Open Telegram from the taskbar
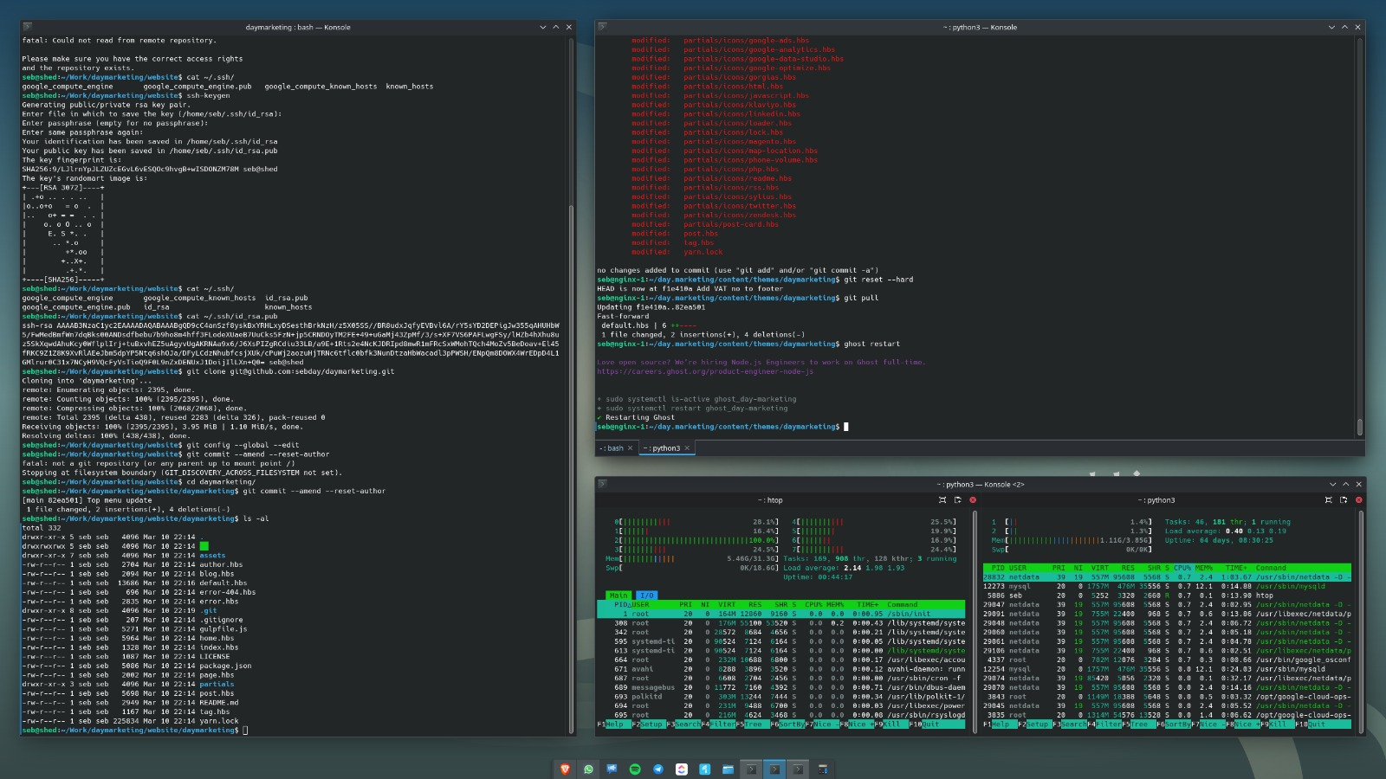 pyautogui.click(x=658, y=769)
